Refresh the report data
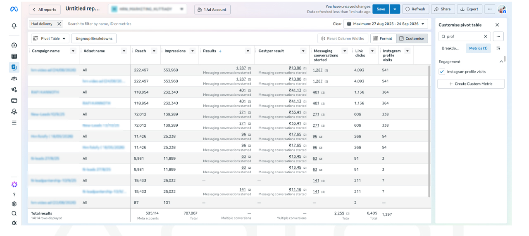The height and width of the screenshot is (236, 529). 415,9
